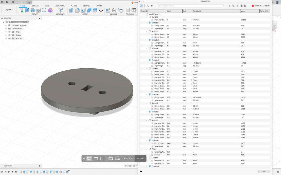Click the delete parameter trash icon
This screenshot has height=175, width=281.
237,6
